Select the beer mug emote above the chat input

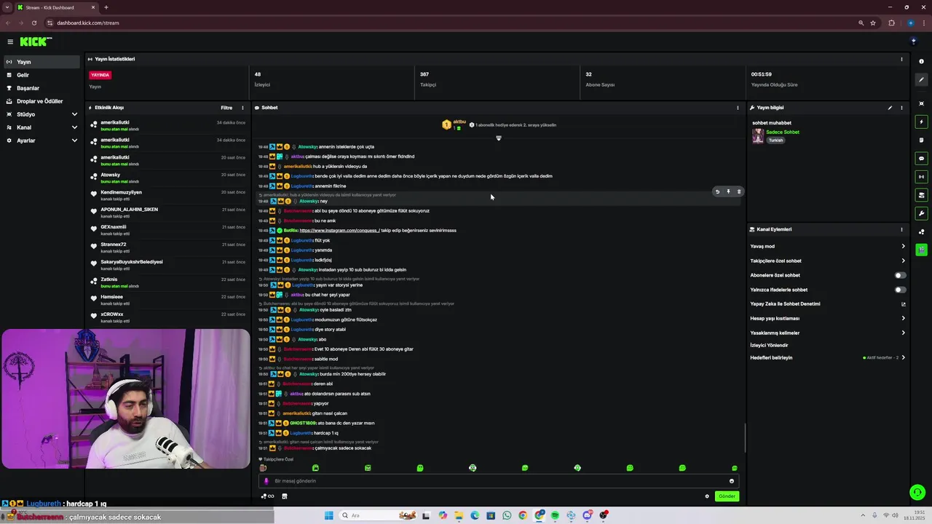click(x=263, y=468)
